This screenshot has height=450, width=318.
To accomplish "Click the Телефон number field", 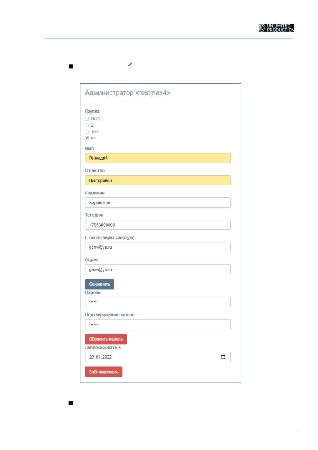I will tap(158, 225).
